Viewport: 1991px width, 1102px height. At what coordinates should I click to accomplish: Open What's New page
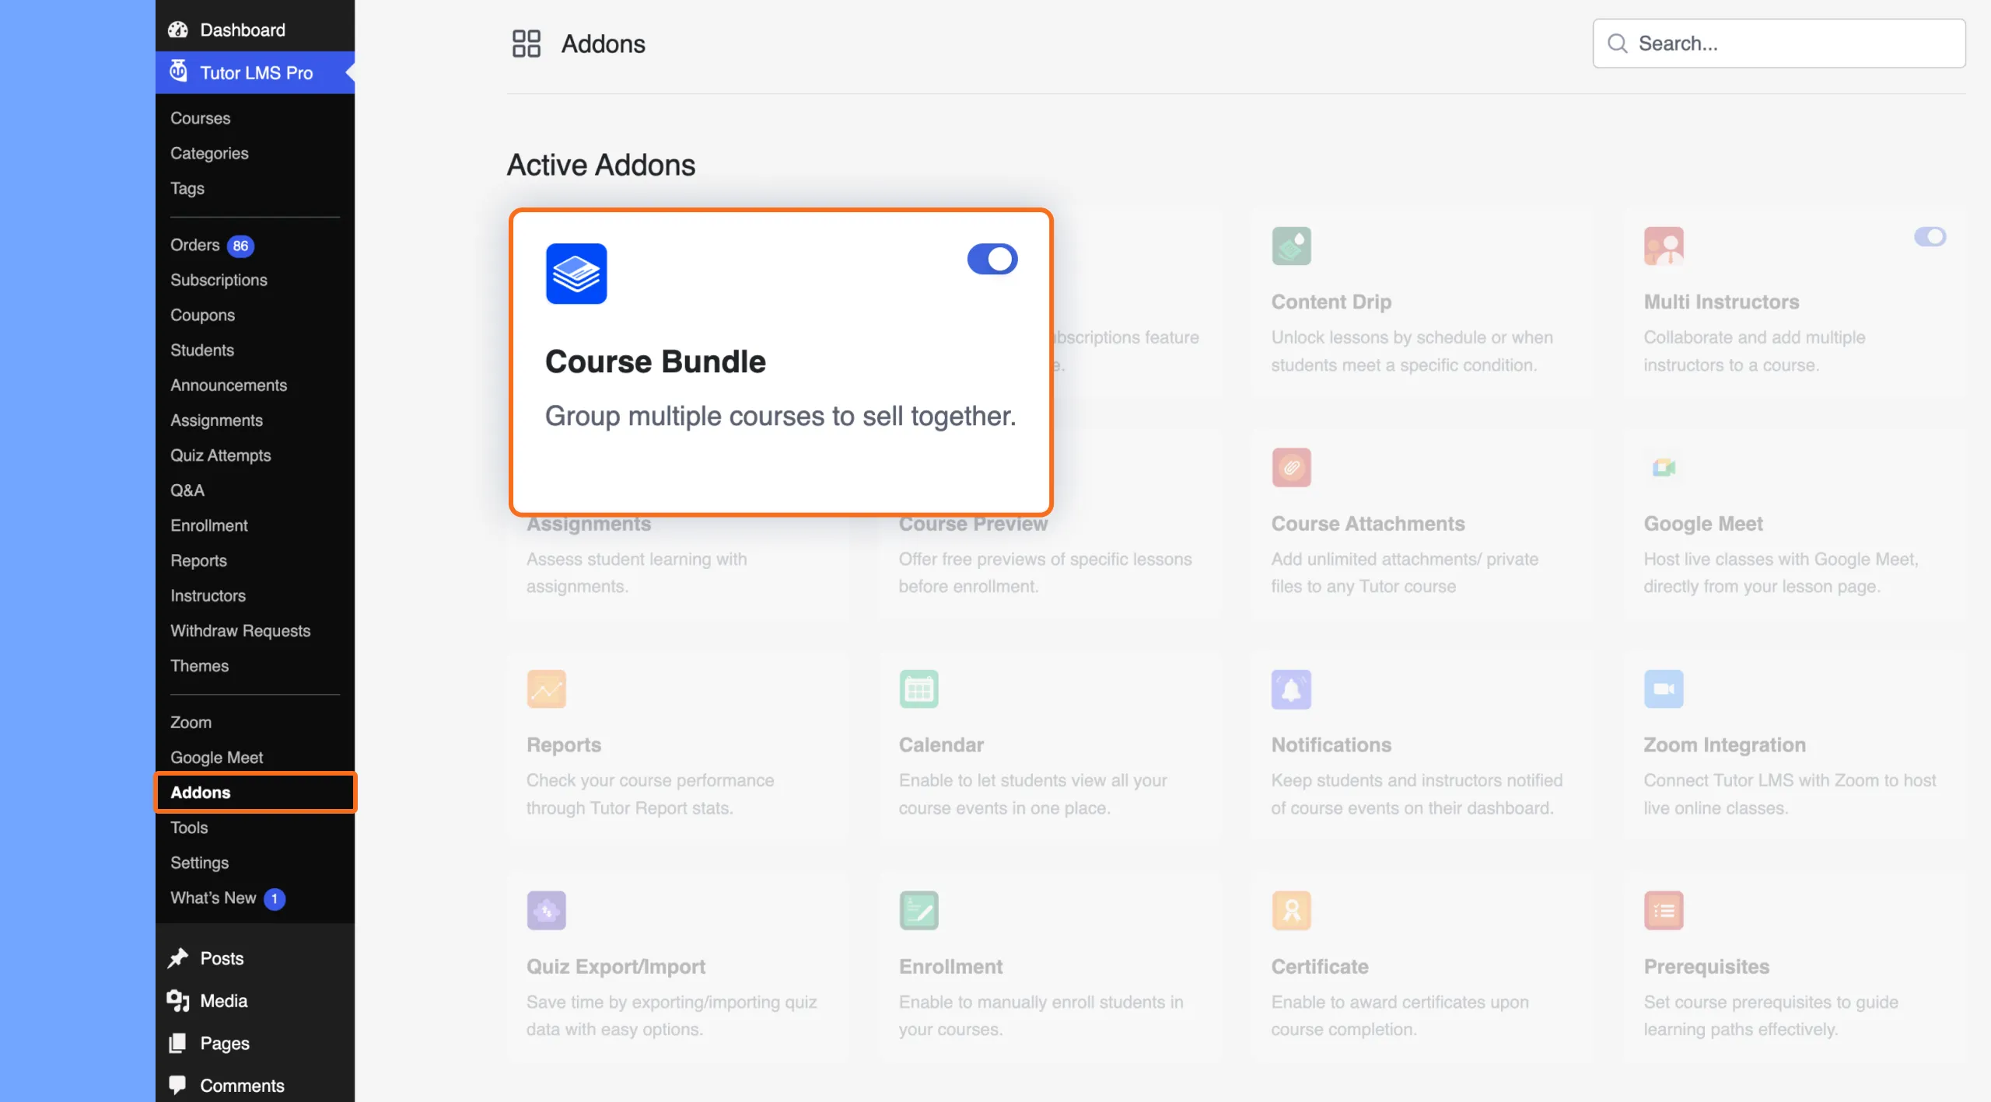[x=227, y=898]
